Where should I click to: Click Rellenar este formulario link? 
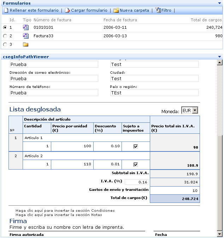click(34, 10)
